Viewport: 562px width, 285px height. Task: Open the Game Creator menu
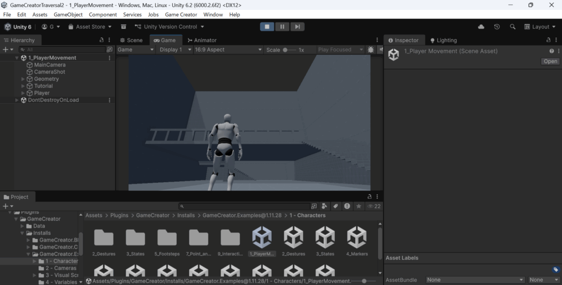181,14
